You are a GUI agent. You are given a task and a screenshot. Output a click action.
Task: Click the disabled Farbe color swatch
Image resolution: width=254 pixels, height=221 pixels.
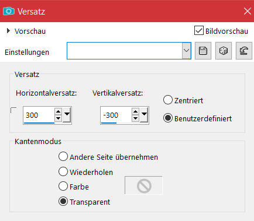point(143,185)
